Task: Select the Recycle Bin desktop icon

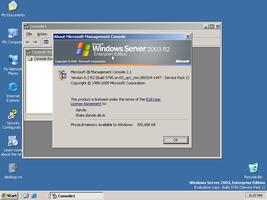Action: (x=253, y=168)
